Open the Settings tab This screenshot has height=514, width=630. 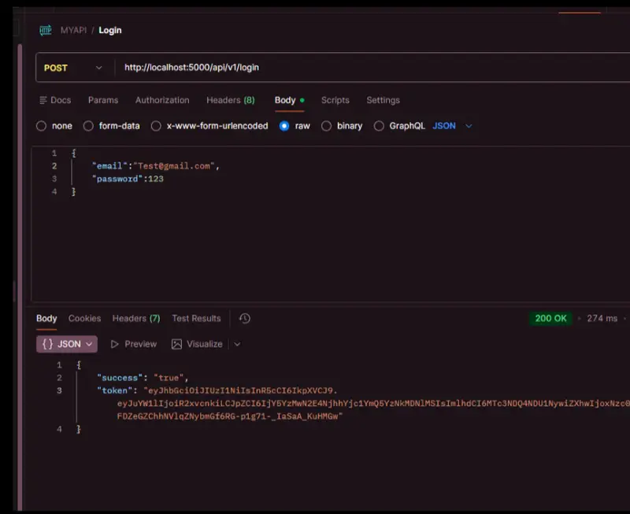(383, 100)
